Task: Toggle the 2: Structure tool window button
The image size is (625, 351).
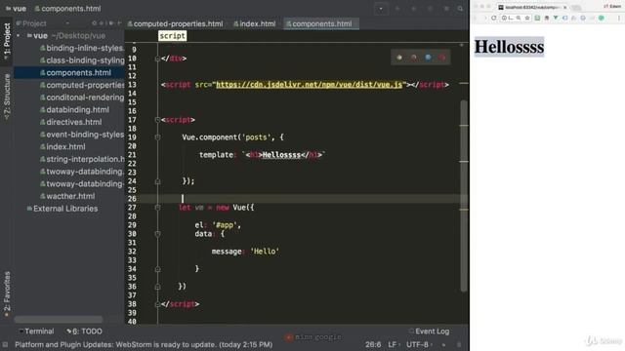Action: point(7,97)
